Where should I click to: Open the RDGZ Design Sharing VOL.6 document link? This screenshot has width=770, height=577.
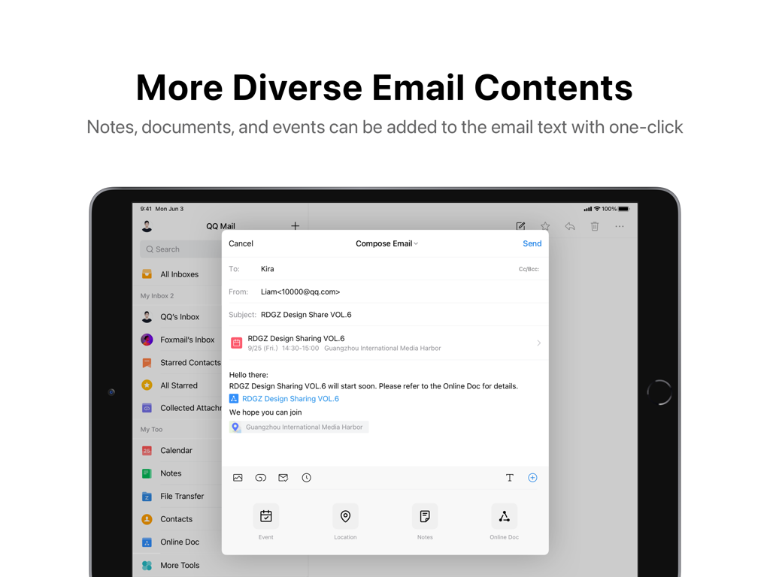click(290, 398)
